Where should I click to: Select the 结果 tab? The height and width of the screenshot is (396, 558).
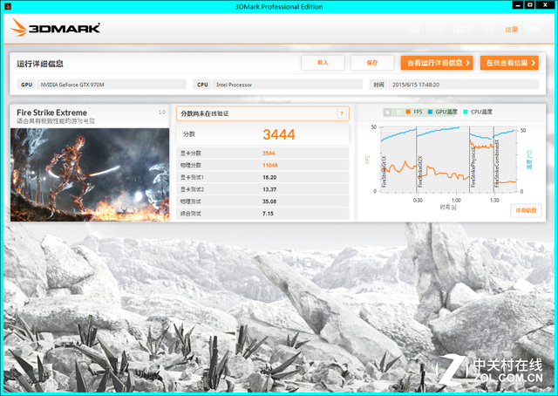(x=512, y=30)
